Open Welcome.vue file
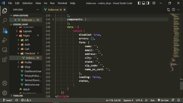The height and width of the screenshot is (103, 183). point(32,85)
